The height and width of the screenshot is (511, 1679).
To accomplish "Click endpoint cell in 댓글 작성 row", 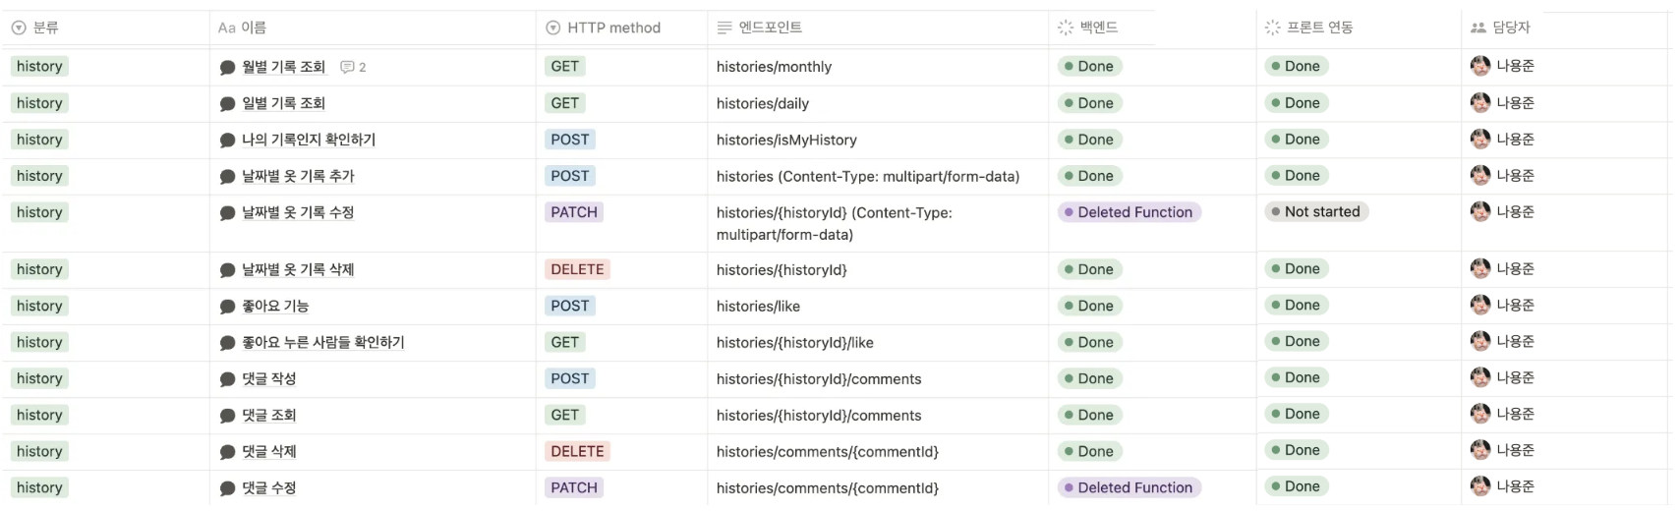I will click(878, 378).
